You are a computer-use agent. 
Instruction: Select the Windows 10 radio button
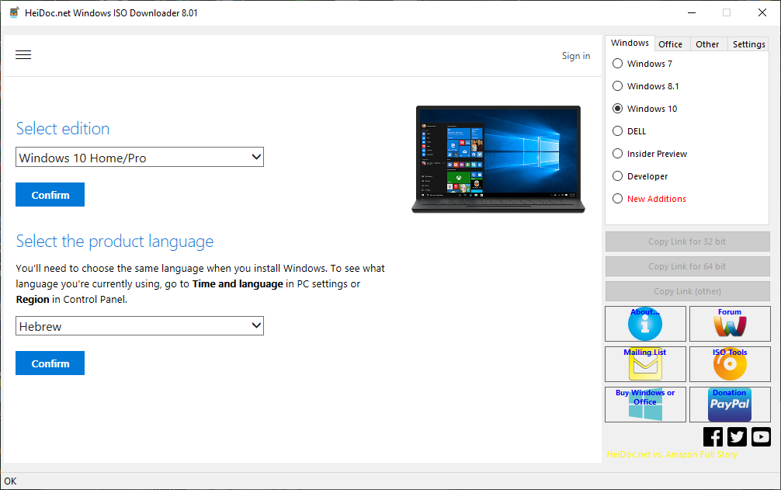618,109
